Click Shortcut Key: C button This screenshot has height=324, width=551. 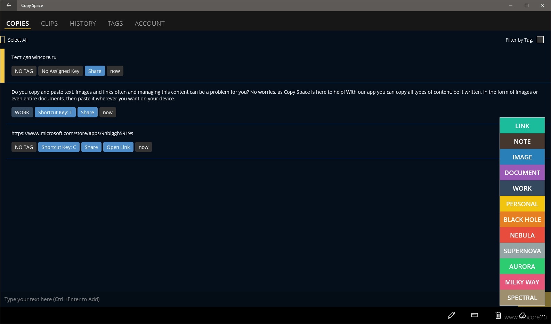(x=59, y=147)
